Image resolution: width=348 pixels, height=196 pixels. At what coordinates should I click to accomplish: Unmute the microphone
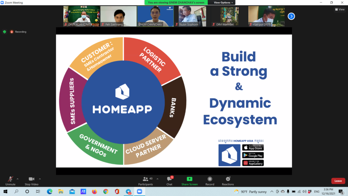pos(10,180)
